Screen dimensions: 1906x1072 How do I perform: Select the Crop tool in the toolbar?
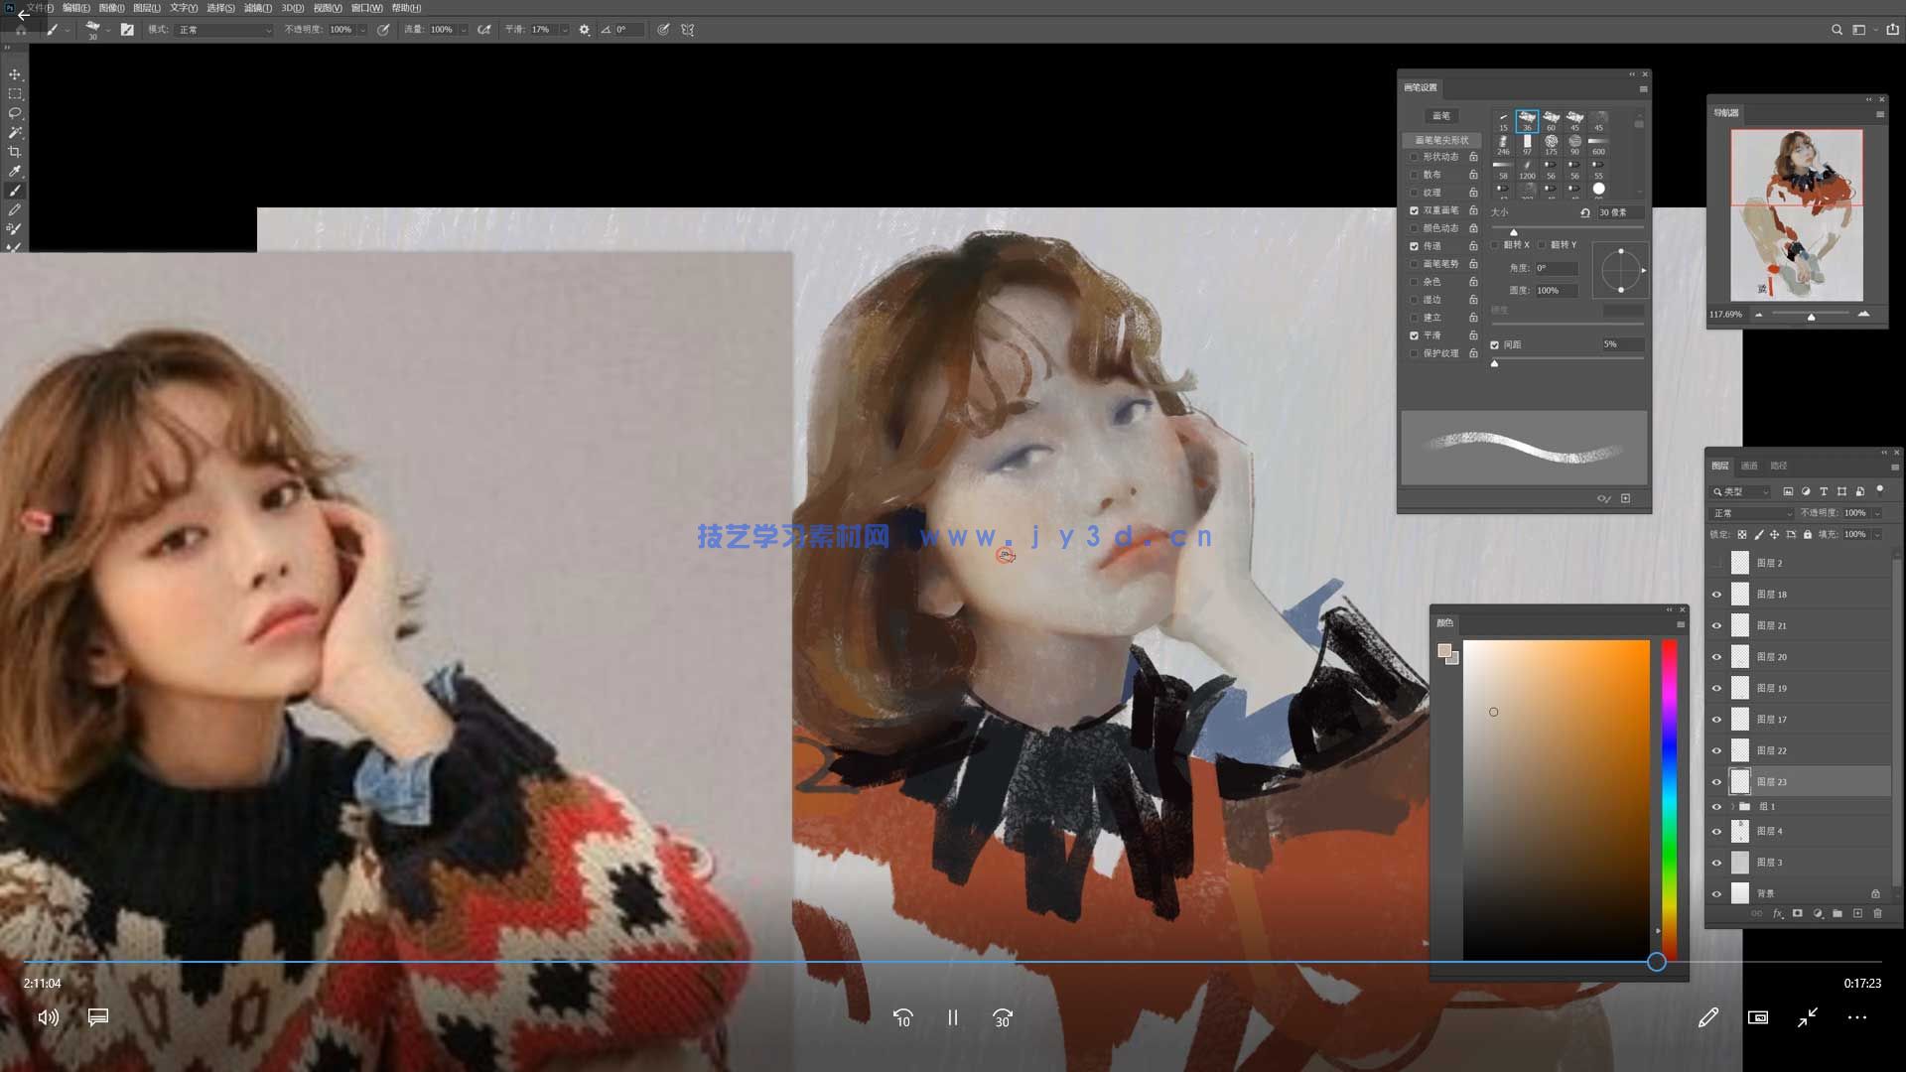tap(15, 152)
